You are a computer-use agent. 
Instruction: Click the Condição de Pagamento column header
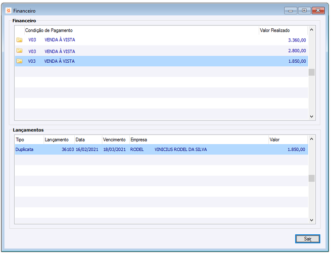(141, 30)
